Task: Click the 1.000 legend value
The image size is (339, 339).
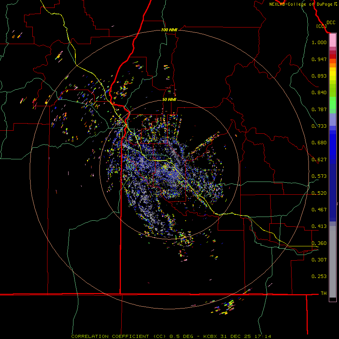Action: (x=319, y=42)
